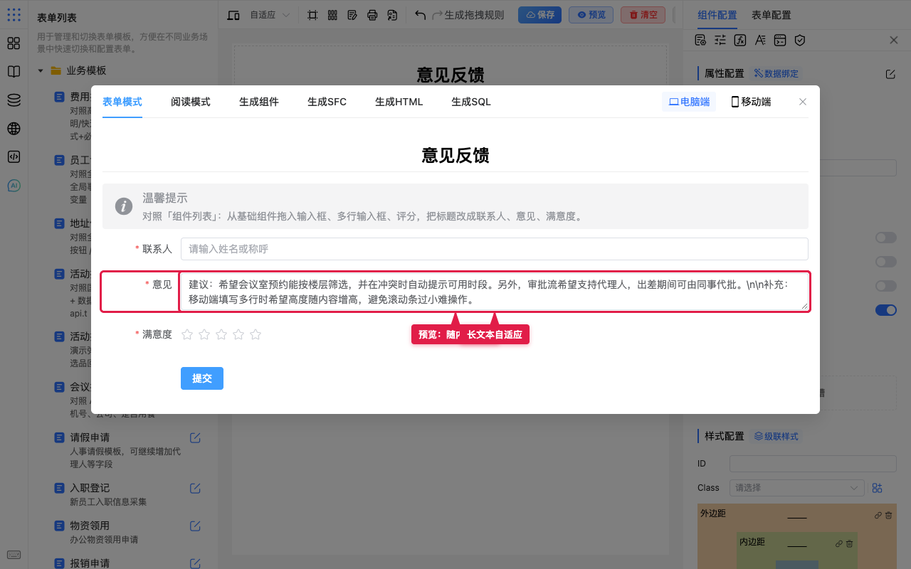
Task: Click the red 清空 clear button
Action: click(643, 15)
